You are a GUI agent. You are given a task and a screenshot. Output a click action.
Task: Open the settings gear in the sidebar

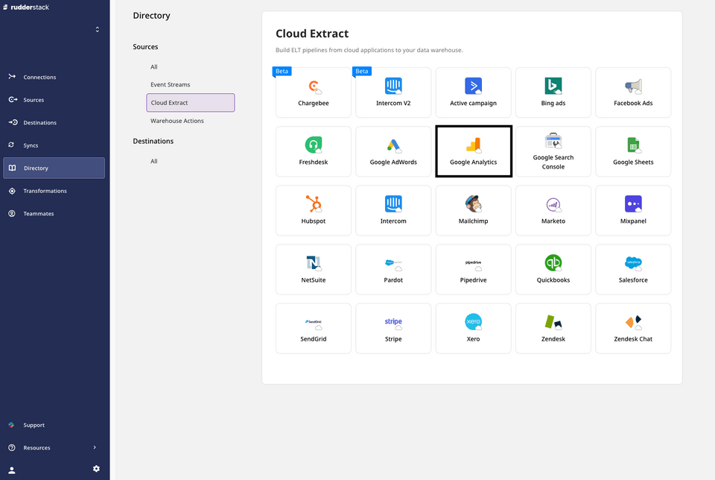96,469
